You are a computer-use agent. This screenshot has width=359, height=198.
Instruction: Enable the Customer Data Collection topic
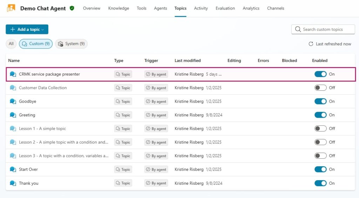(320, 88)
